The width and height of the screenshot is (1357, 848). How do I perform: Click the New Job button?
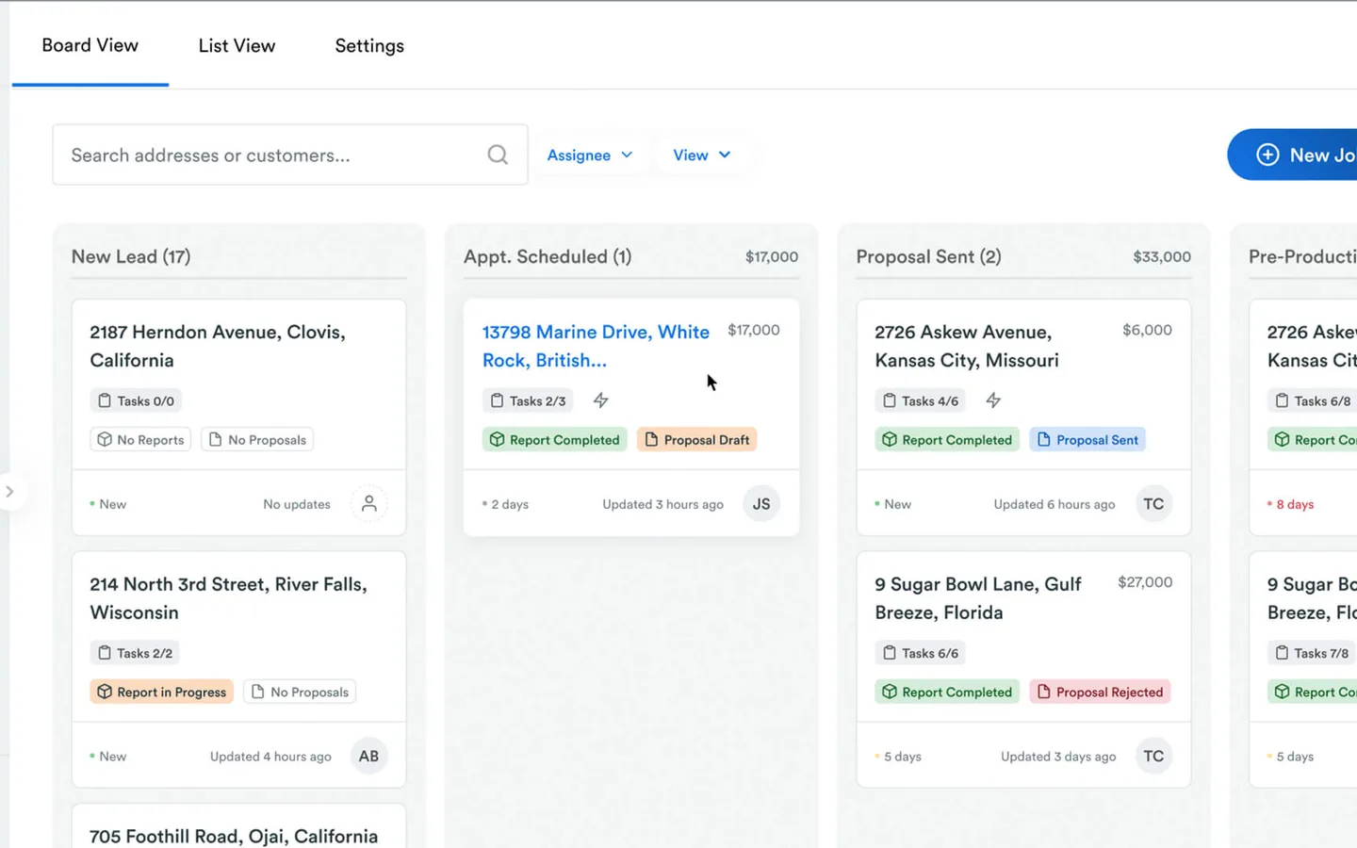pyautogui.click(x=1292, y=155)
